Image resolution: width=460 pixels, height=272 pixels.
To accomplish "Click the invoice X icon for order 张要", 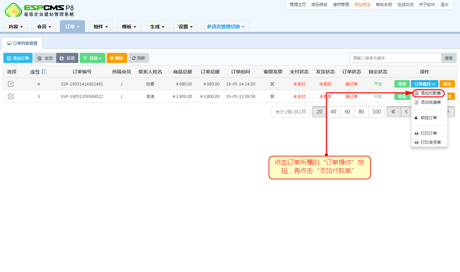I will [x=272, y=84].
